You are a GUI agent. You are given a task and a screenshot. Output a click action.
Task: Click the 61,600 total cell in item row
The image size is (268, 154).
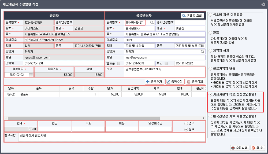tap(180, 94)
